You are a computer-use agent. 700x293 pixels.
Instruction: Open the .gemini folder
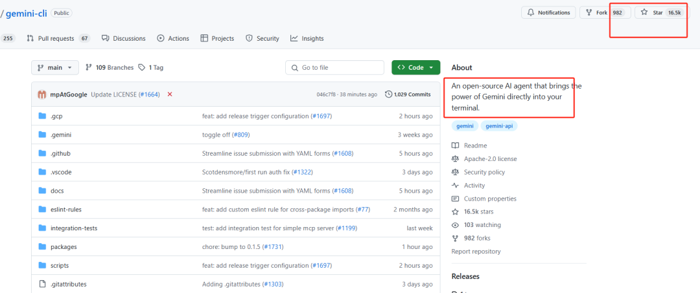(x=61, y=135)
